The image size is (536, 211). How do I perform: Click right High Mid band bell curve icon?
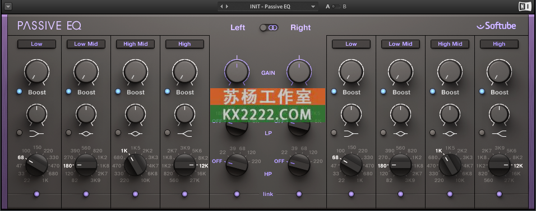pyautogui.click(x=450, y=134)
